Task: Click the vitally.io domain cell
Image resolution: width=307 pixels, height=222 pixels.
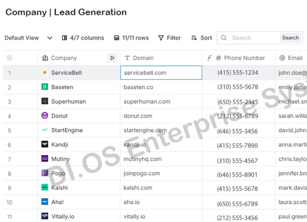Action: coord(161,216)
